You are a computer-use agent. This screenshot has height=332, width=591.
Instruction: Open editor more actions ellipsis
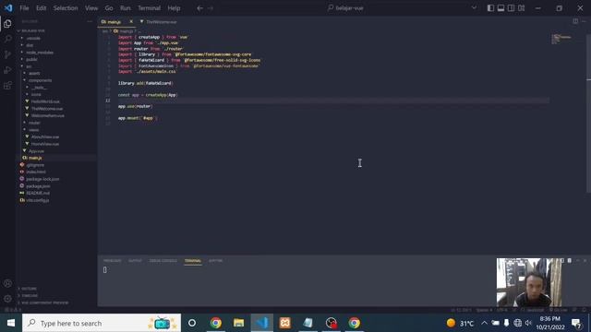[584, 21]
